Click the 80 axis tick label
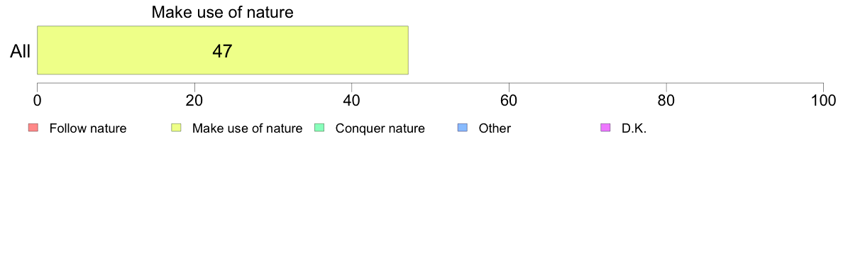 (x=666, y=100)
